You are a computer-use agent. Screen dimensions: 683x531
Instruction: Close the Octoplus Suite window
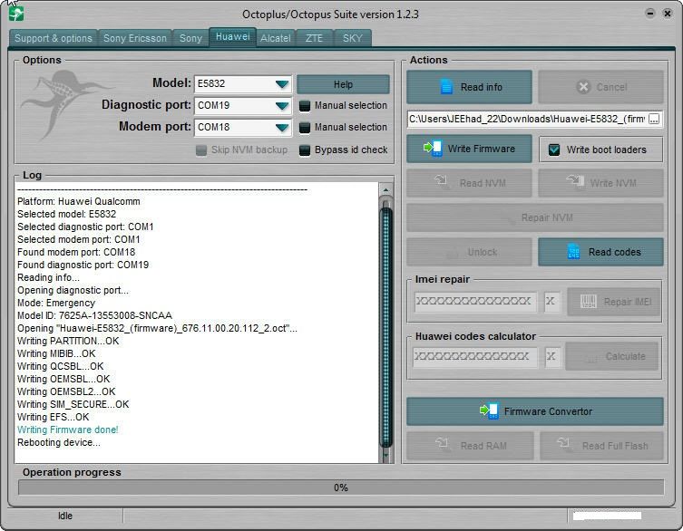[667, 13]
